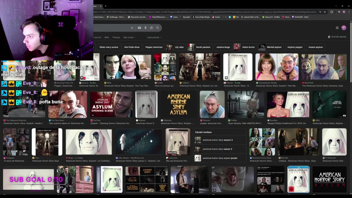Switch to the Web results tab
Viewport: 352px width, 198px height.
point(107,37)
